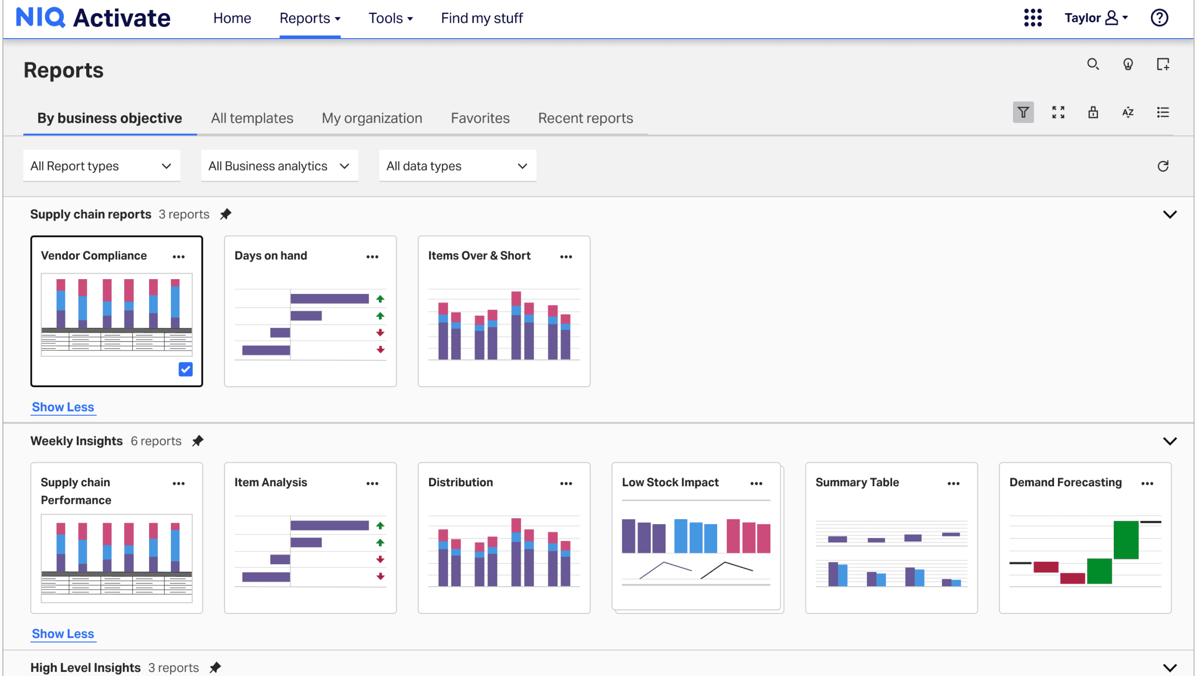Open Demand Forecasting more options menu
This screenshot has width=1197, height=676.
point(1147,483)
